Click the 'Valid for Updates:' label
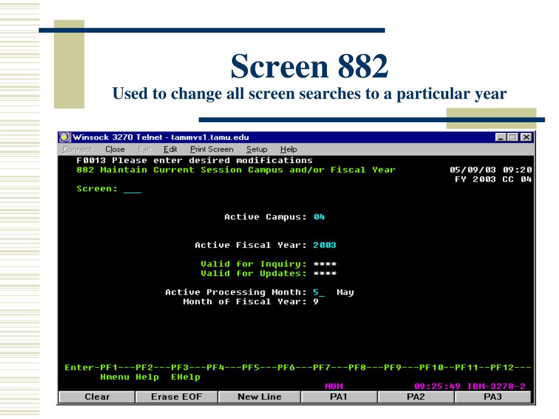559x419 pixels. tap(253, 274)
